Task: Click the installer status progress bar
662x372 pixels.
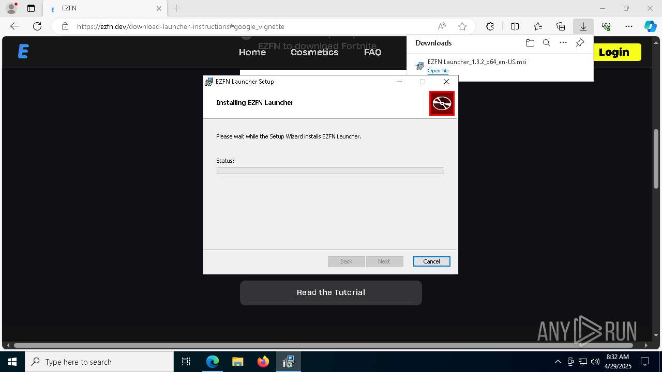Action: click(330, 171)
